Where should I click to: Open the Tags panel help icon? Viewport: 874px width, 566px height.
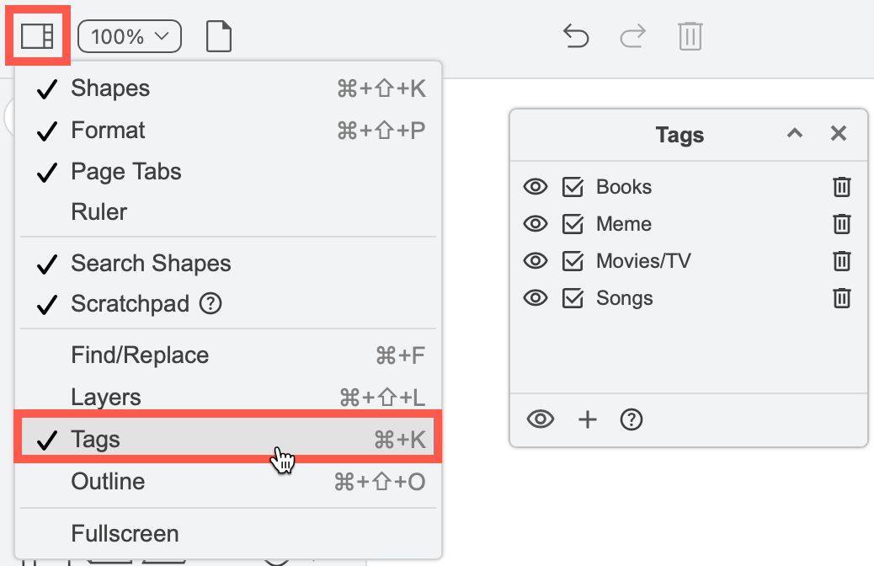point(631,419)
